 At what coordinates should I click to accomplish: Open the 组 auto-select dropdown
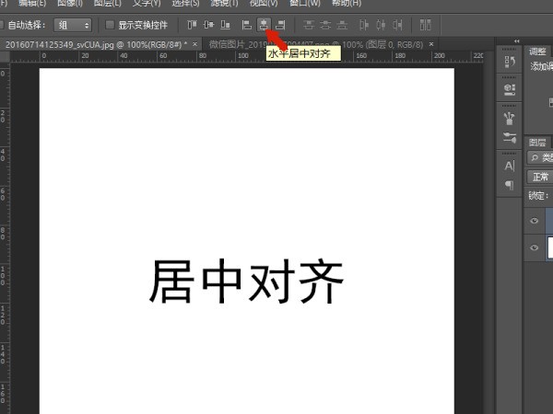(x=73, y=25)
